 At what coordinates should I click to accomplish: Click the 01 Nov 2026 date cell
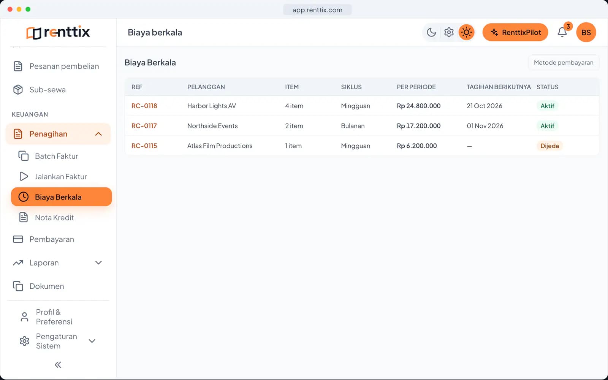click(485, 126)
